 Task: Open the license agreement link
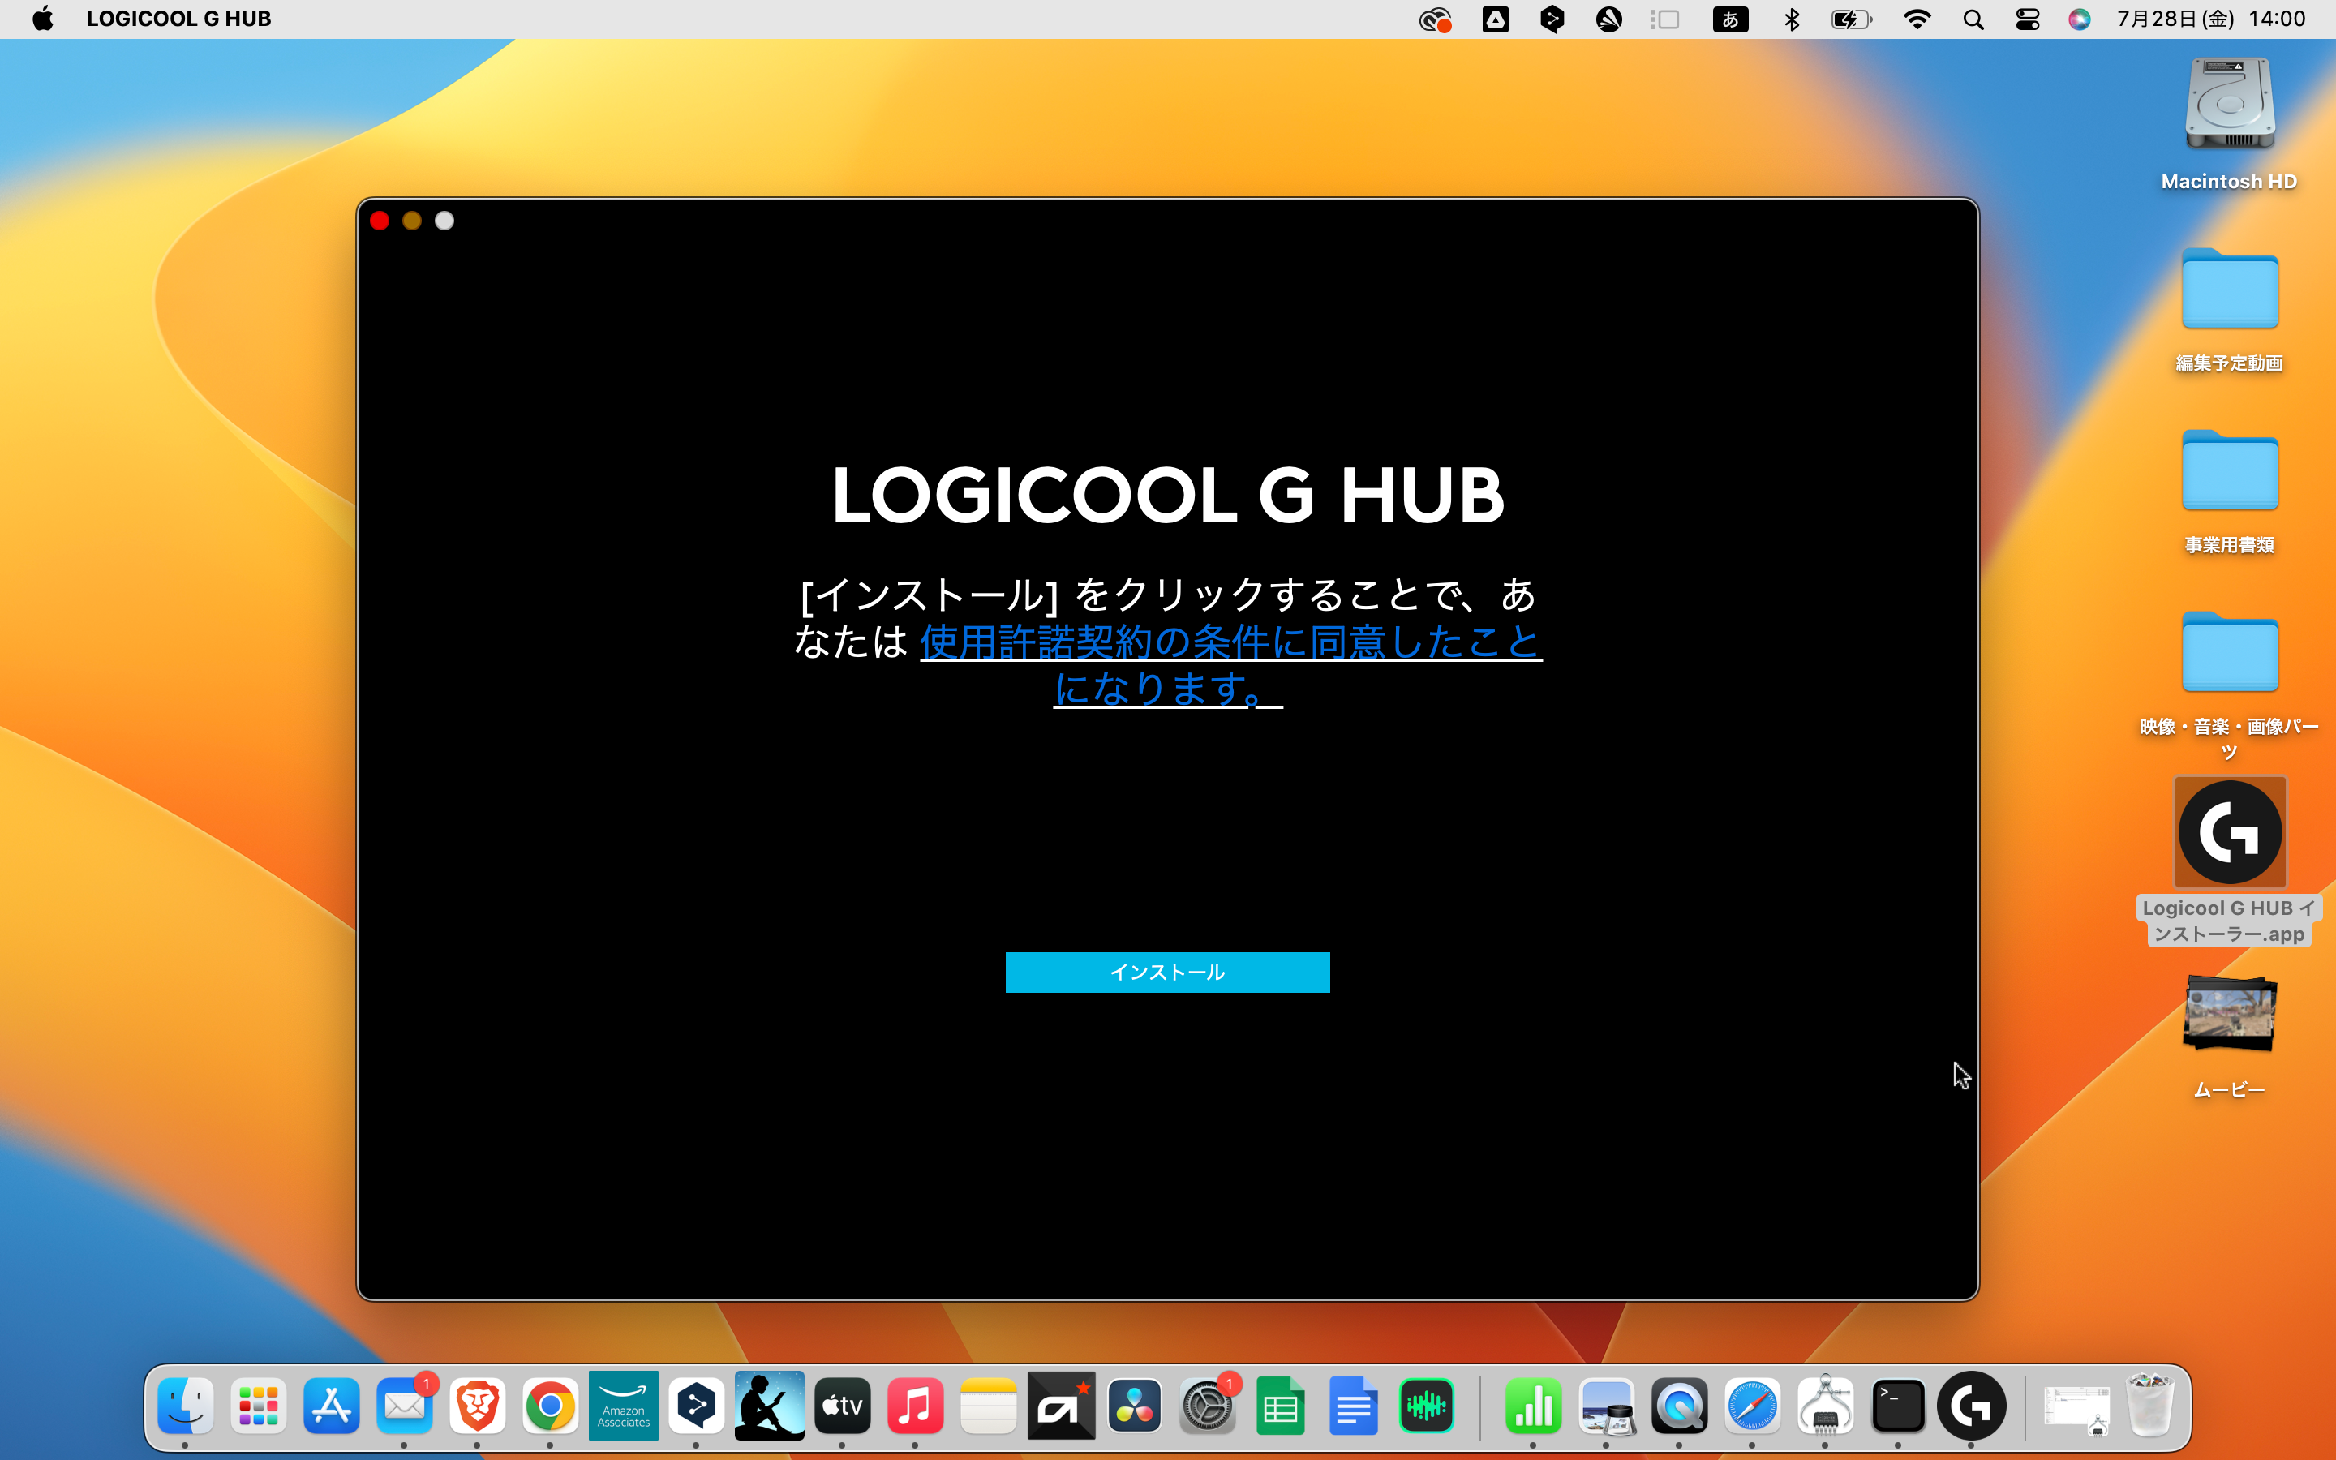click(1230, 642)
